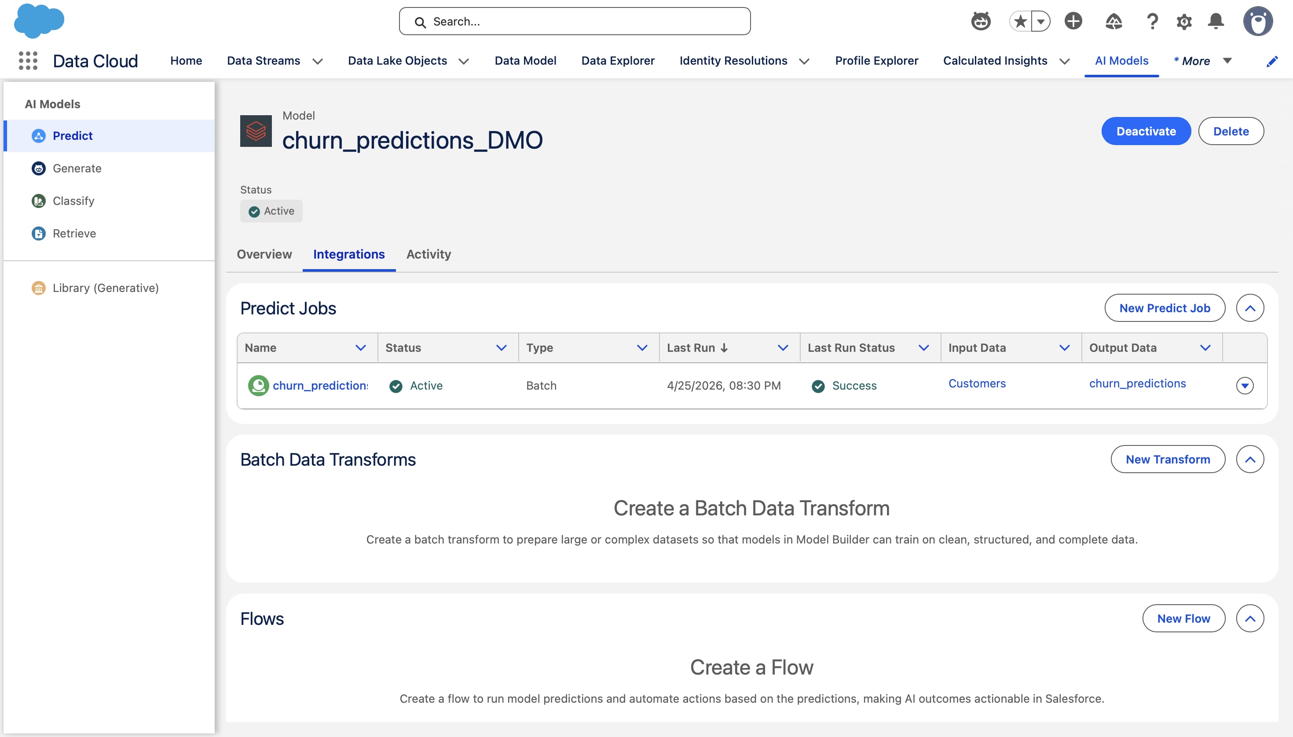Open the churn_predictions output data link

click(1138, 384)
